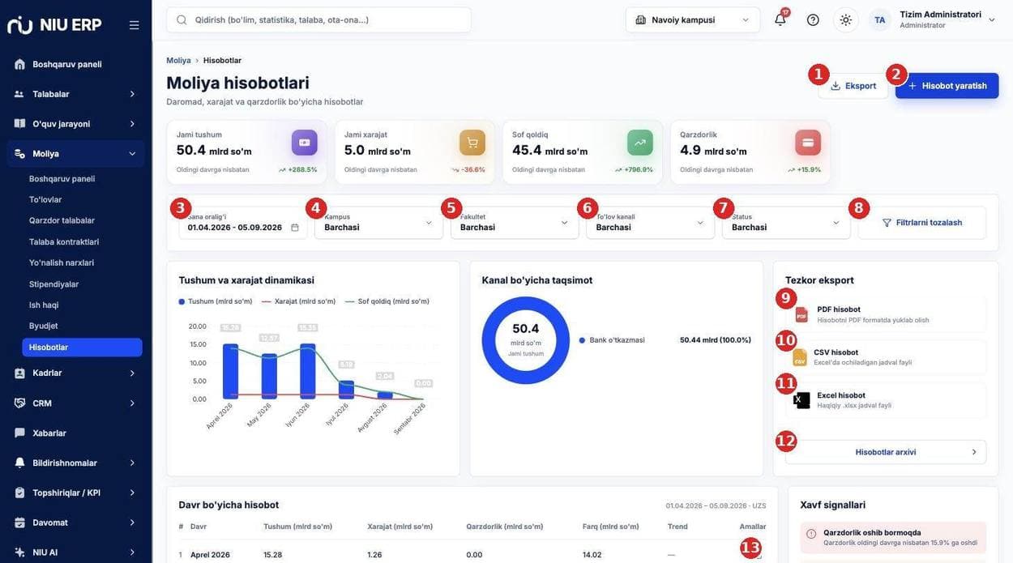Toggle light/dark theme sun icon

[x=846, y=19]
